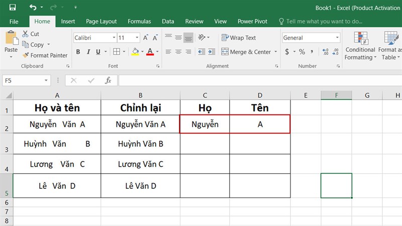Toggle Bottom Align icon
The height and width of the screenshot is (226, 402).
(x=188, y=38)
